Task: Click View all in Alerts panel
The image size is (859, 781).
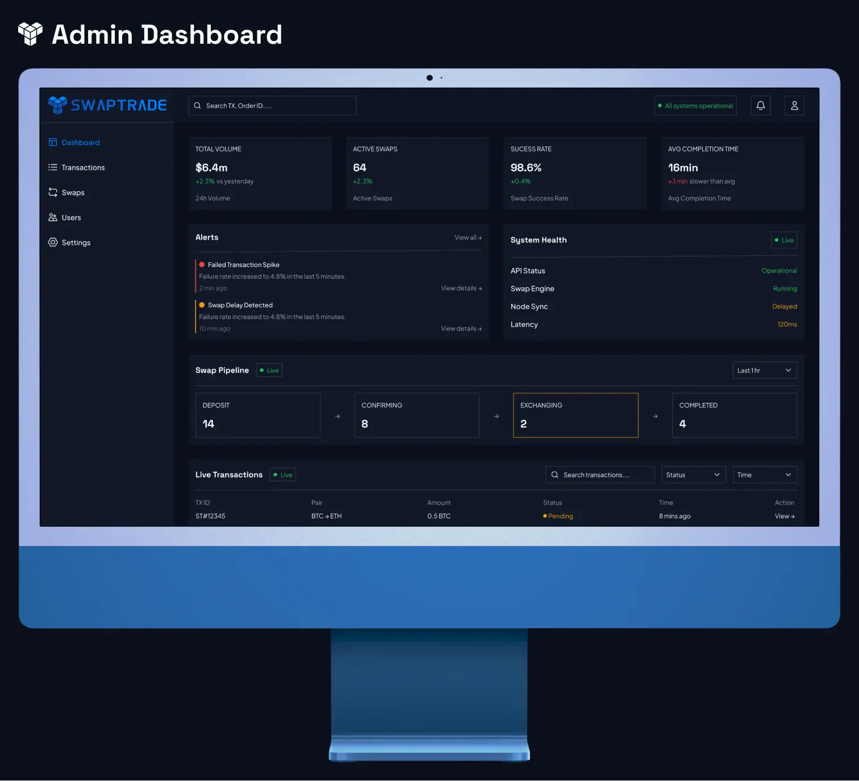Action: pyautogui.click(x=467, y=238)
